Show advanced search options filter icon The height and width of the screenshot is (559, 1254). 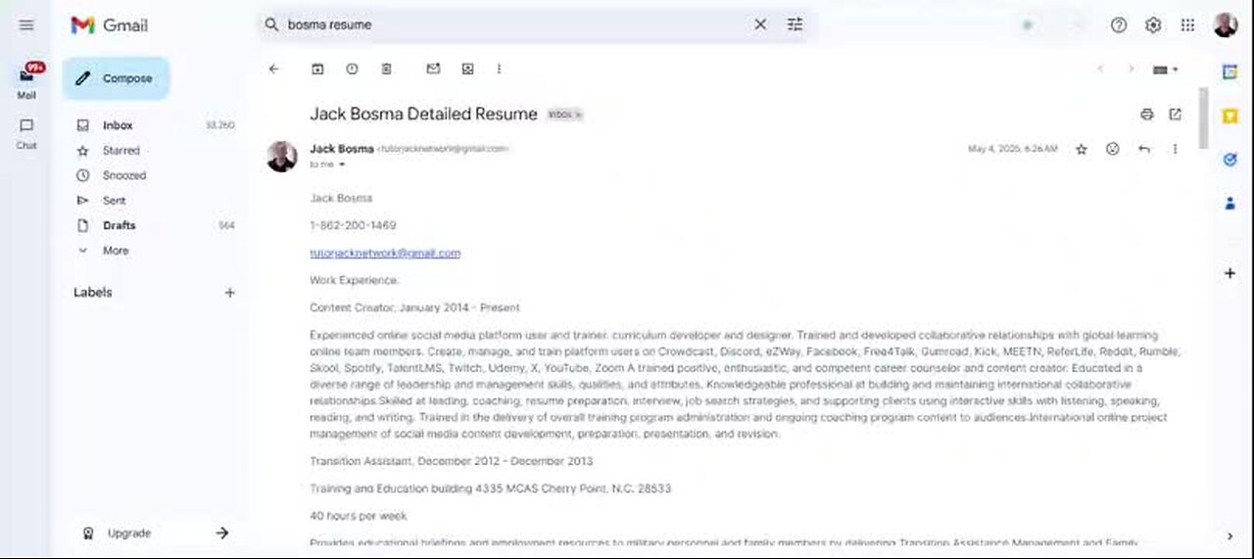point(795,24)
